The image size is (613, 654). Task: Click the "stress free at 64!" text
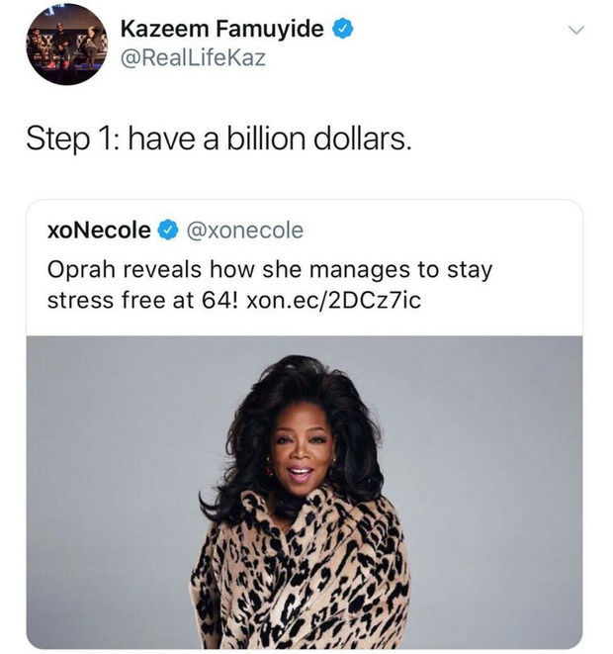143,301
